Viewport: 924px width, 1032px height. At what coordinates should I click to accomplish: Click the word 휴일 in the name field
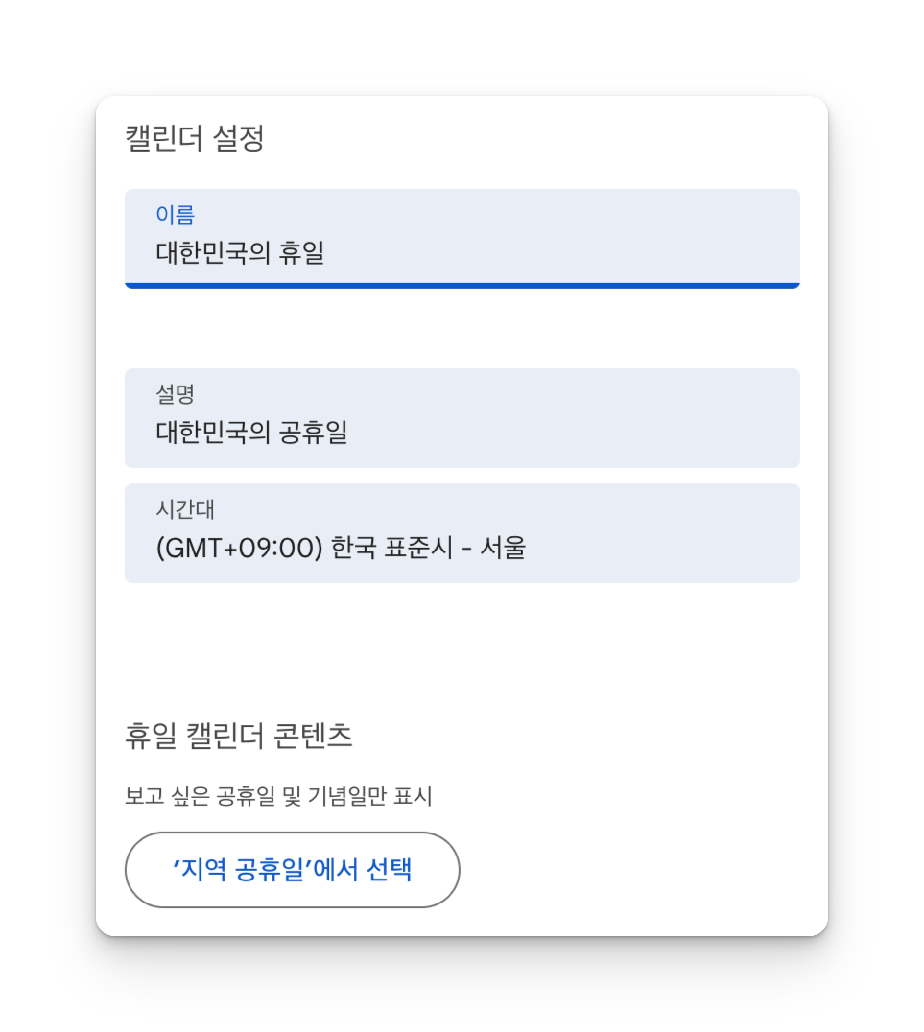click(x=301, y=253)
